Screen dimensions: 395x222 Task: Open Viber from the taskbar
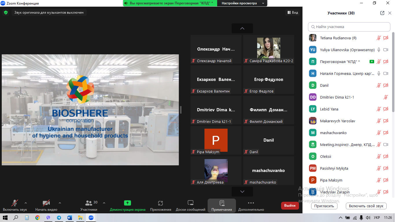point(48,218)
